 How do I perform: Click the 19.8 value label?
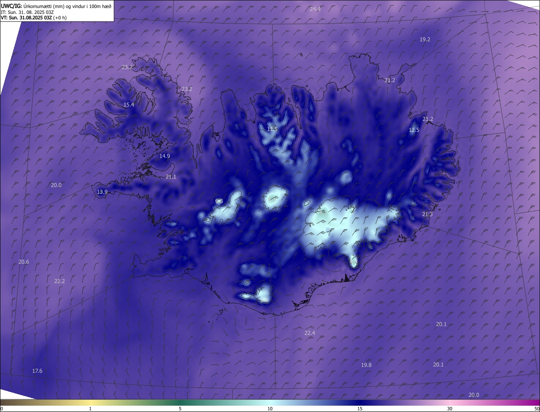pos(366,365)
